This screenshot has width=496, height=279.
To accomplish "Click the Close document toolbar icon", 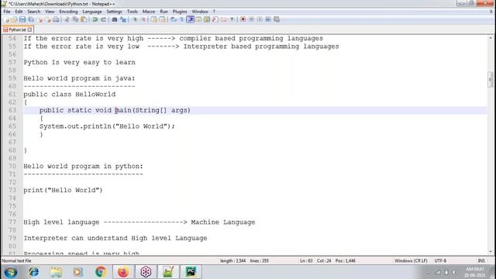I will [40, 19].
